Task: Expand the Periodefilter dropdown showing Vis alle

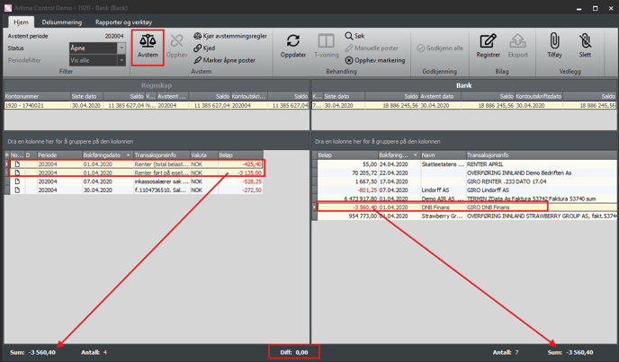Action: 96,60
